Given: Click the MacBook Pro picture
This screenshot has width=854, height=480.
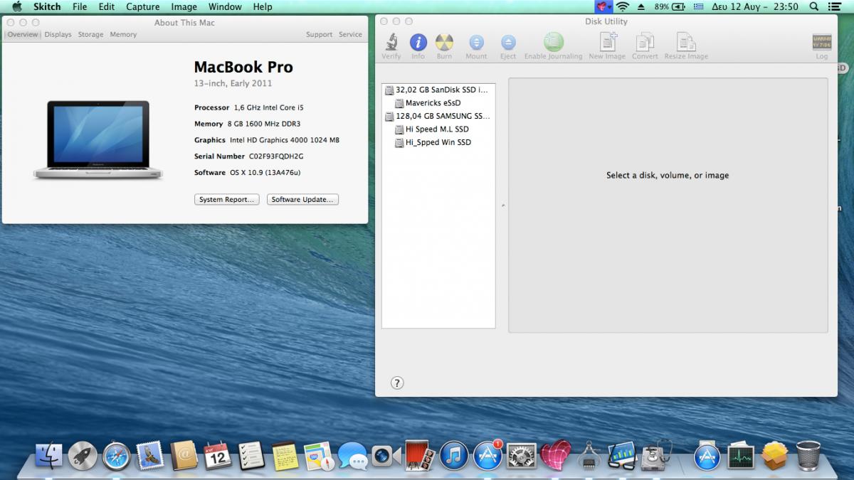Looking at the screenshot, I should click(98, 139).
